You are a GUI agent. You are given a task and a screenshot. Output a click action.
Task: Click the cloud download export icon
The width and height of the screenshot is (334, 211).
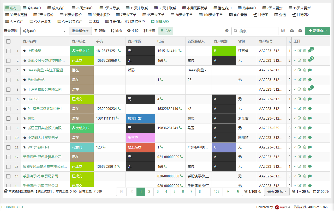(300, 31)
